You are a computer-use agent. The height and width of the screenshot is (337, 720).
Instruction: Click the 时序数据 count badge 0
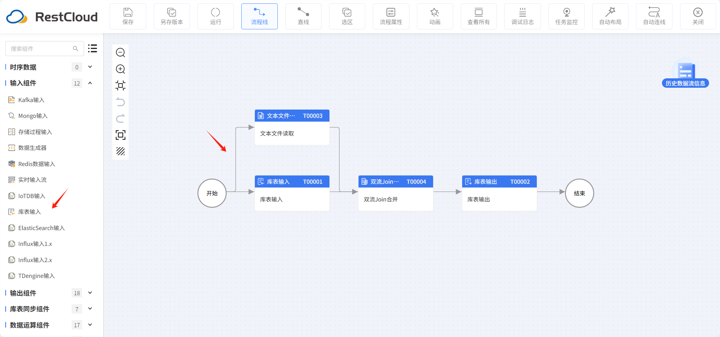coord(77,67)
